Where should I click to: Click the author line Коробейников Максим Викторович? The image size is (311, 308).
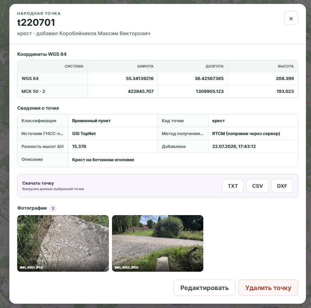(x=105, y=33)
